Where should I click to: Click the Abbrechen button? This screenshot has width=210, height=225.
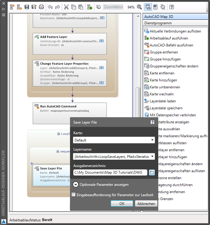click(146, 203)
